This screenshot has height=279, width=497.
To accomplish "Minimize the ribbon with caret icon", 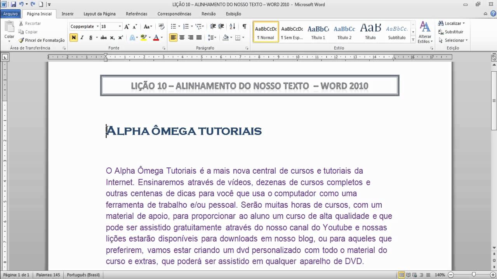I will point(485,14).
